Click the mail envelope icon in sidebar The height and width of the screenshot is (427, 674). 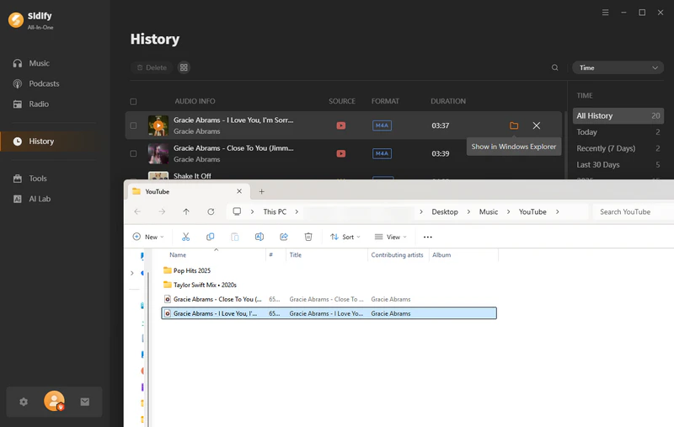[85, 402]
